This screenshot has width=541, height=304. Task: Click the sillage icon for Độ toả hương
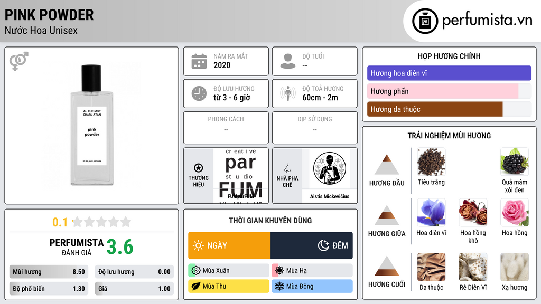point(288,93)
